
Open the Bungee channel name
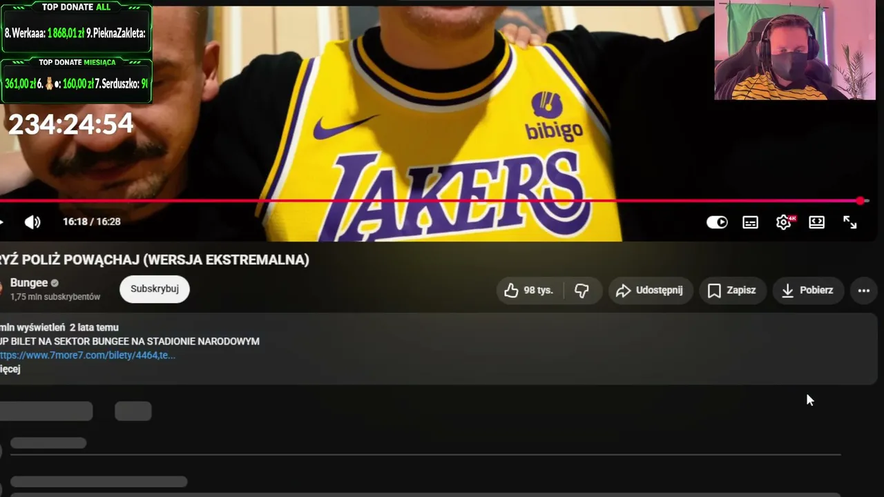(29, 283)
